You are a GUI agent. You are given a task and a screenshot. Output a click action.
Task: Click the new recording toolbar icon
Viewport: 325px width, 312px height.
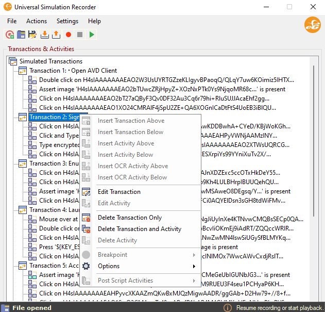coord(10,35)
